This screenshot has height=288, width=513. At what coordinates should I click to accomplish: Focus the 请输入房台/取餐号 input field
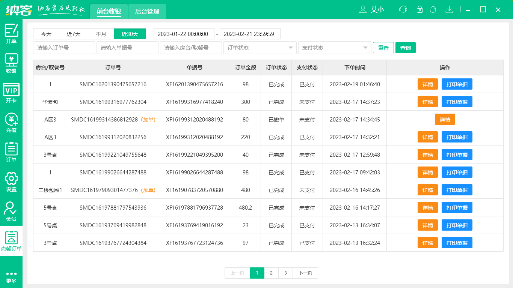(191, 48)
